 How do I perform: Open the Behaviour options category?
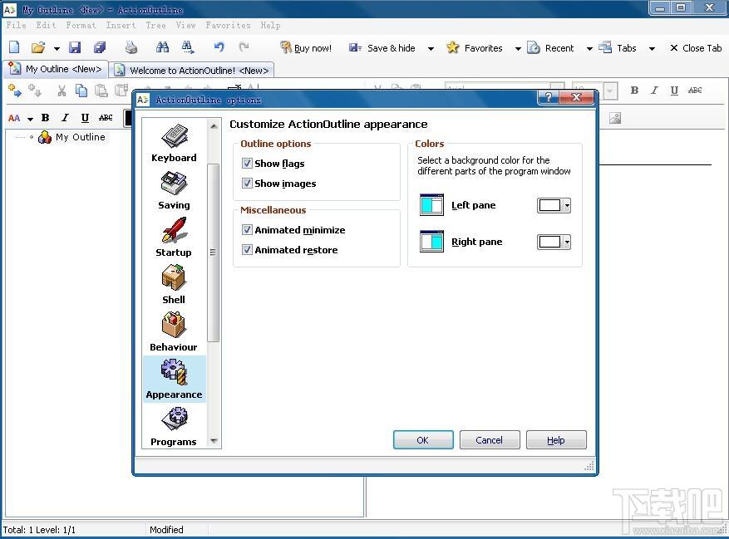[174, 331]
